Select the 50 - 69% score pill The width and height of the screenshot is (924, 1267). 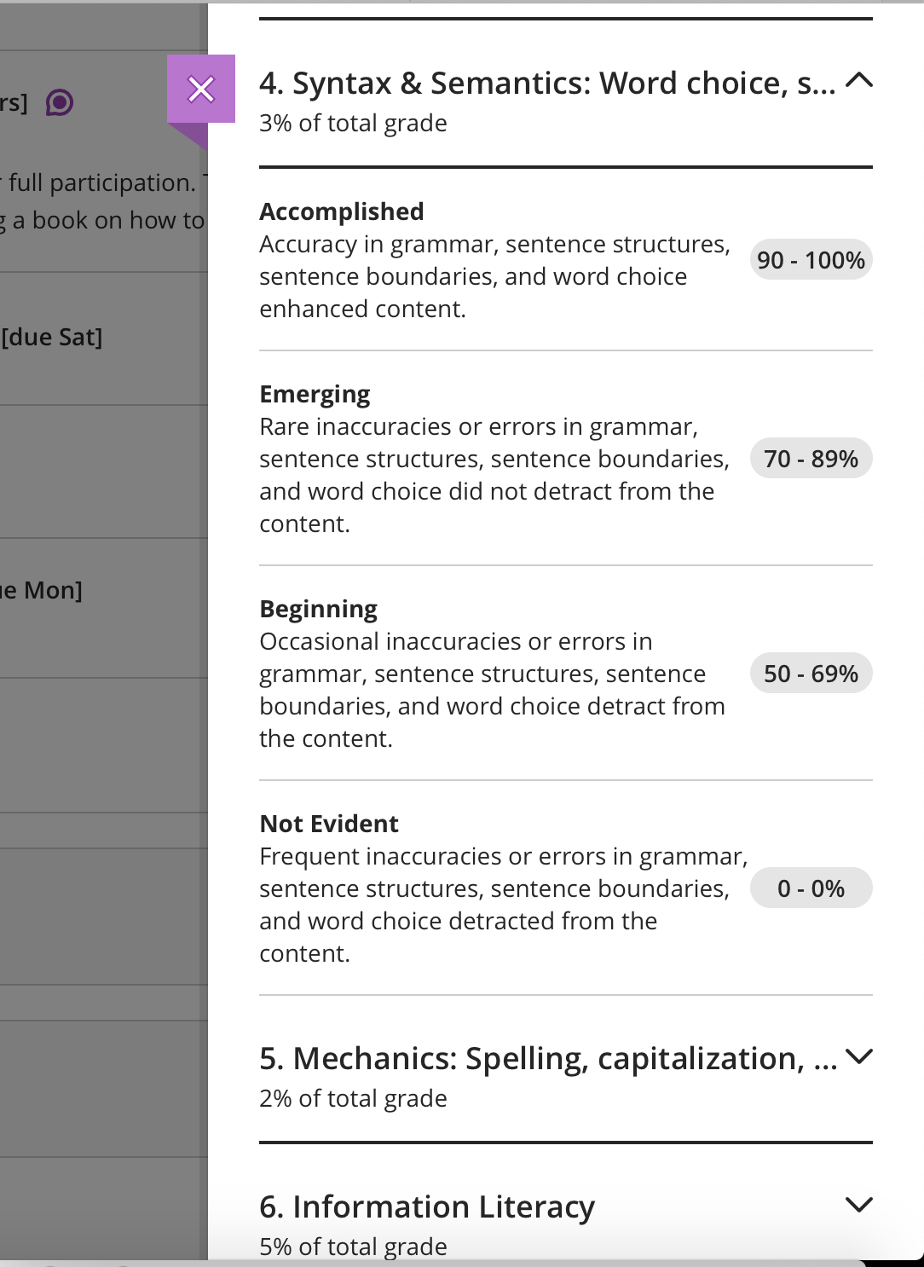pyautogui.click(x=811, y=674)
